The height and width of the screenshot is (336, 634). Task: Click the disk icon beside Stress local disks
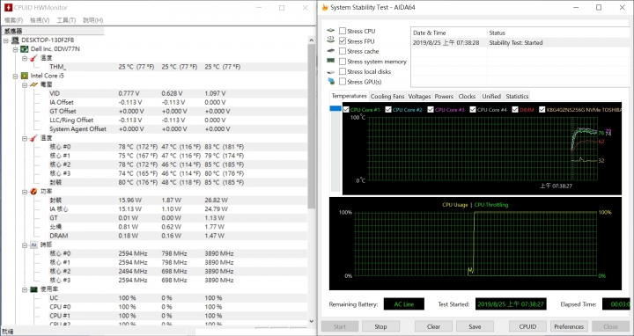click(x=331, y=71)
